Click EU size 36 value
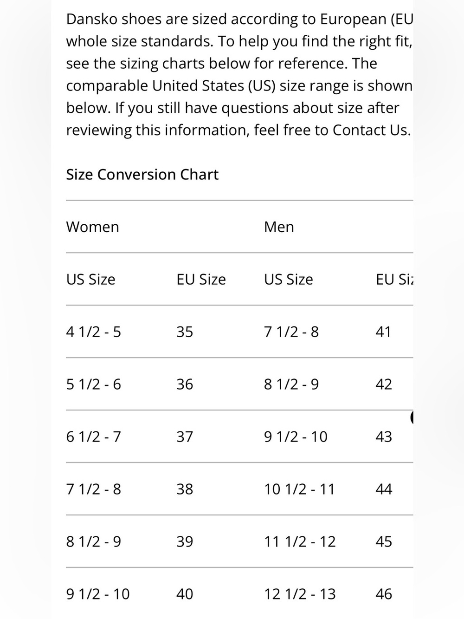Viewport: 464px width, 619px height. tap(185, 384)
